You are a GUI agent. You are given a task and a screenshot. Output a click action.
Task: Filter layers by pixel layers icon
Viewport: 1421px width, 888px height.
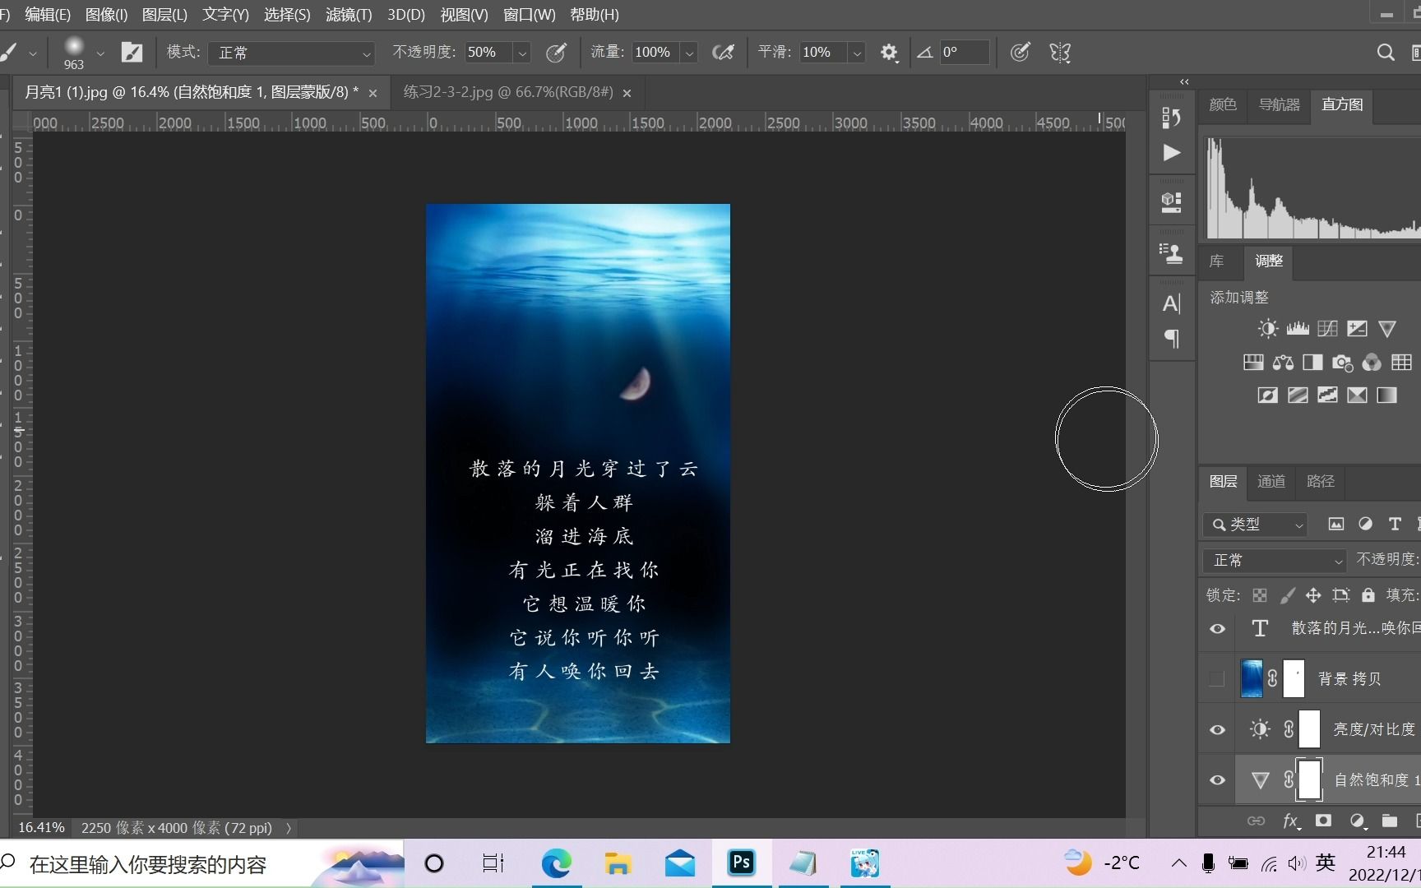point(1336,524)
